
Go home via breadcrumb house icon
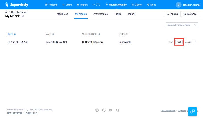[x=6, y=12]
